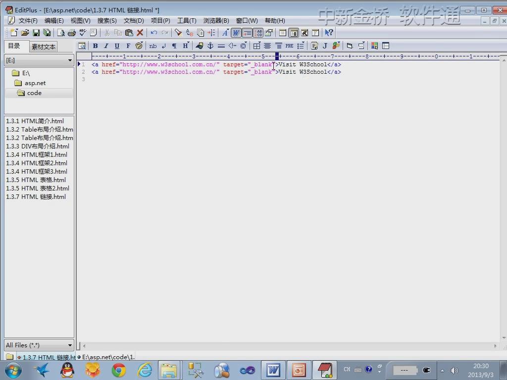Open 1.3.3 DIV布局介绍.html file
This screenshot has height=380, width=507.
tap(38, 146)
